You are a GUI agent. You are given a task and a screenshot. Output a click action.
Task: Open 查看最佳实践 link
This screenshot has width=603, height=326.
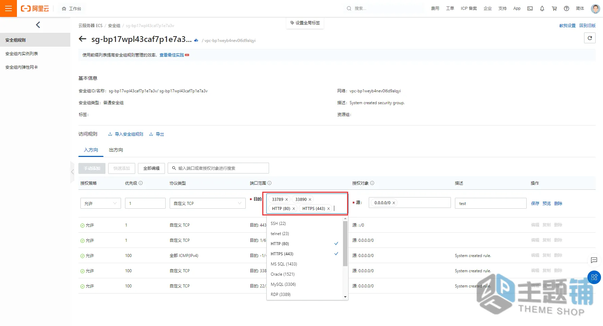point(172,55)
